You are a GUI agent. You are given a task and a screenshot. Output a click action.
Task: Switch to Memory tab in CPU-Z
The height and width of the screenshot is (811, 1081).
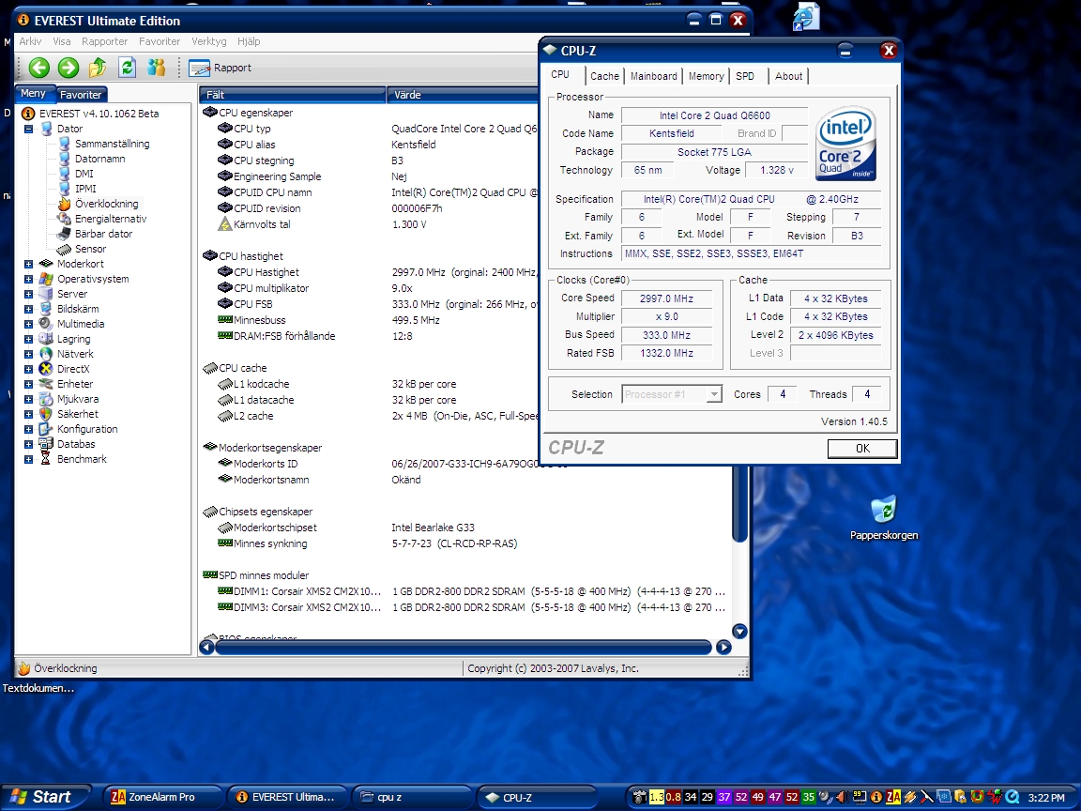coord(706,76)
